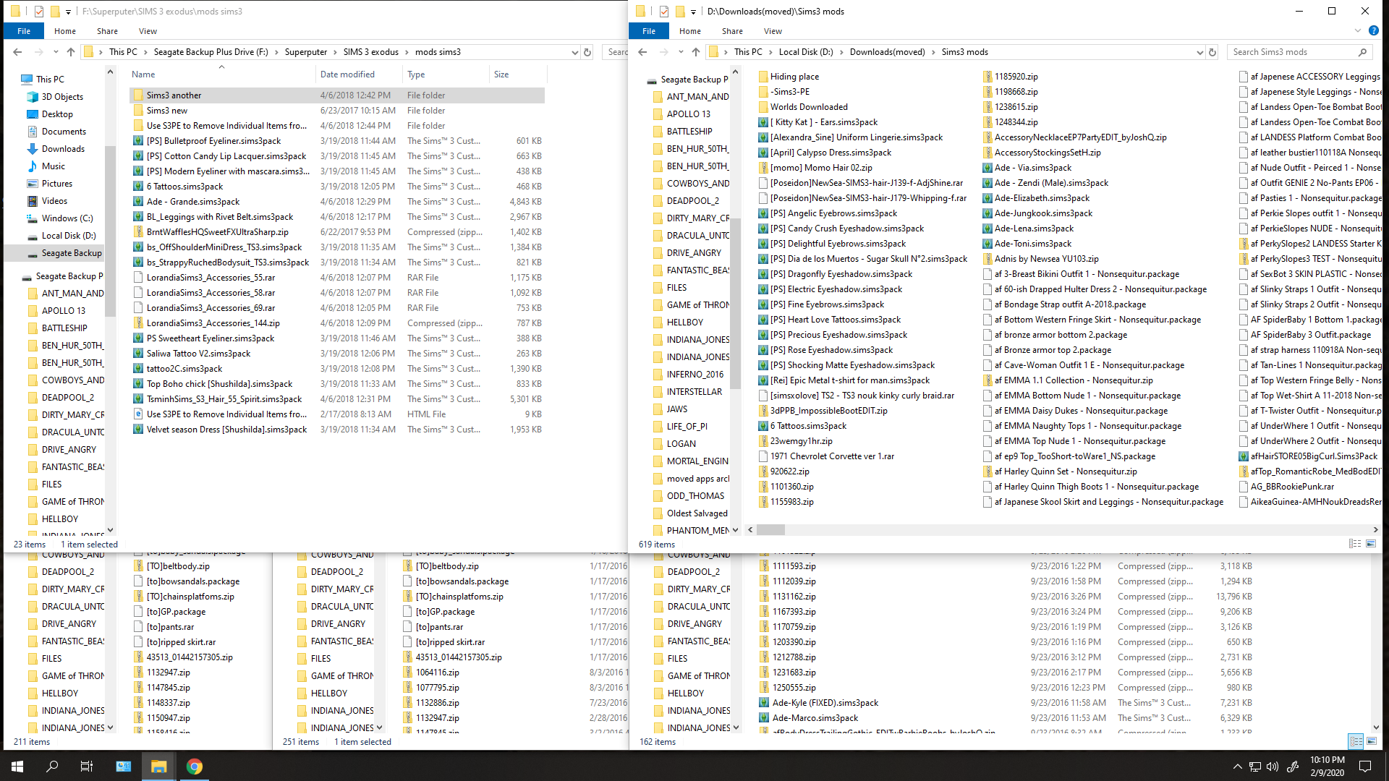Go up one level in Sims3 mods window
This screenshot has width=1389, height=781.
[x=695, y=52]
